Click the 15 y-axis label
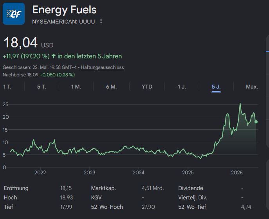The height and width of the screenshot is (219, 269). tap(5, 130)
